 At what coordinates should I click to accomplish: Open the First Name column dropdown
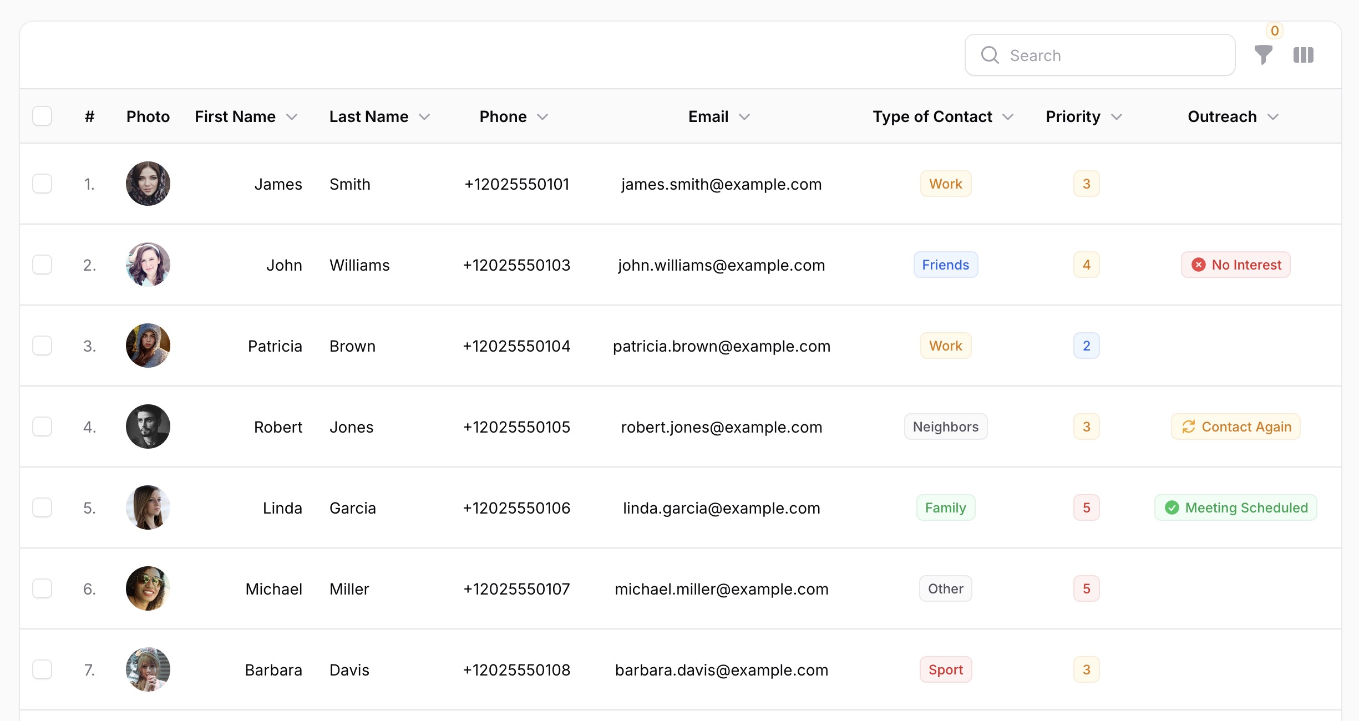[293, 116]
